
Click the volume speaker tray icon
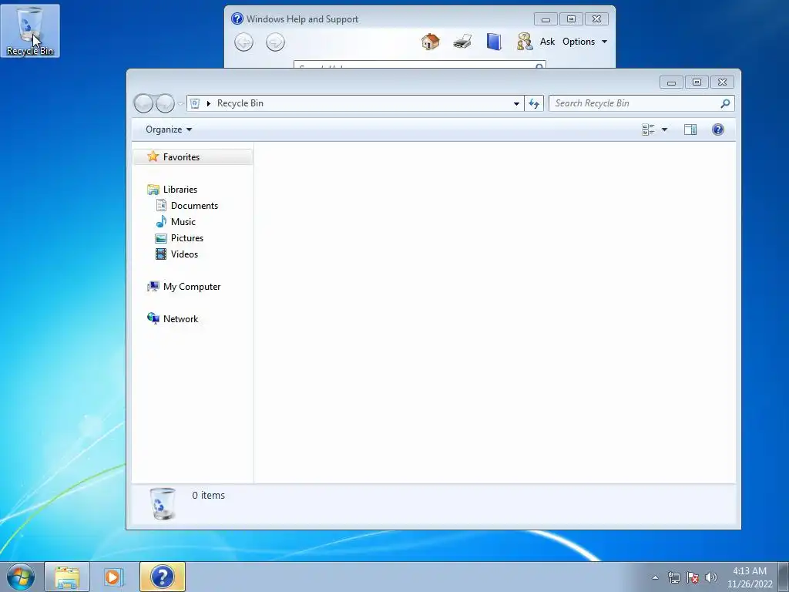(711, 577)
